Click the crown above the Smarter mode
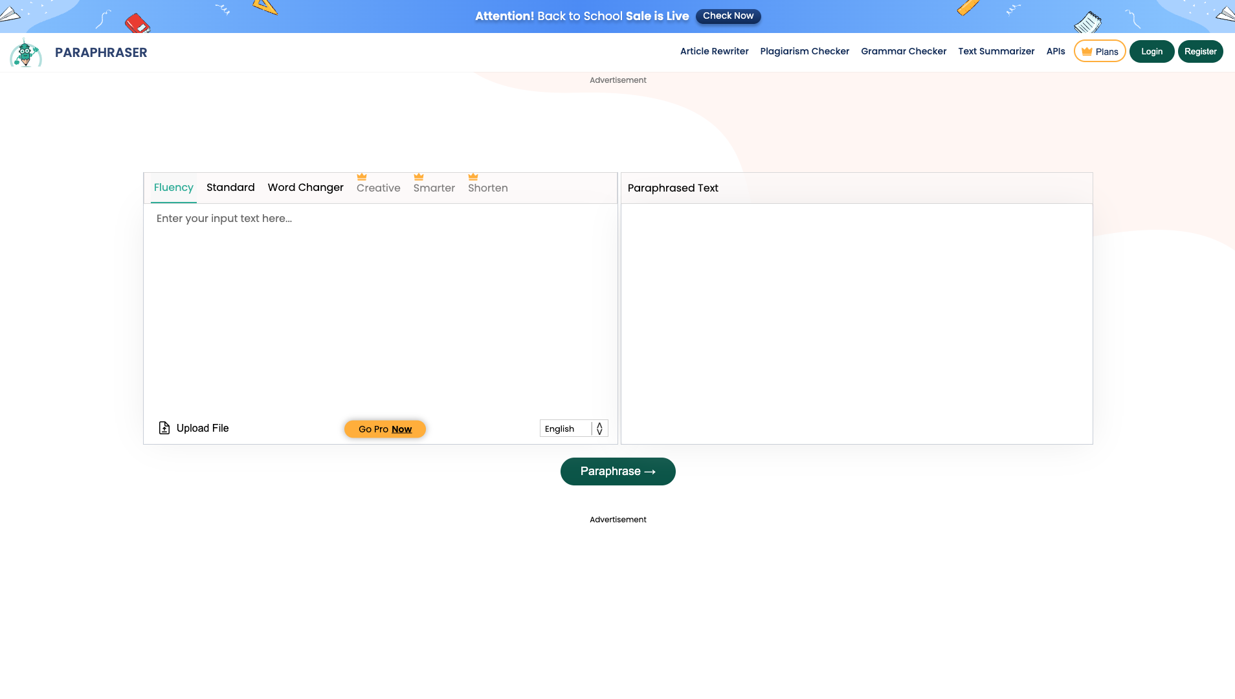Viewport: 1235px width, 699px height. [x=418, y=177]
